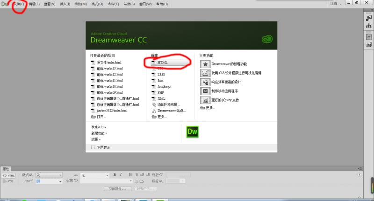Viewport: 374px width, 201px height.
Task: Open the 快速入门 link
Action: click(x=99, y=127)
